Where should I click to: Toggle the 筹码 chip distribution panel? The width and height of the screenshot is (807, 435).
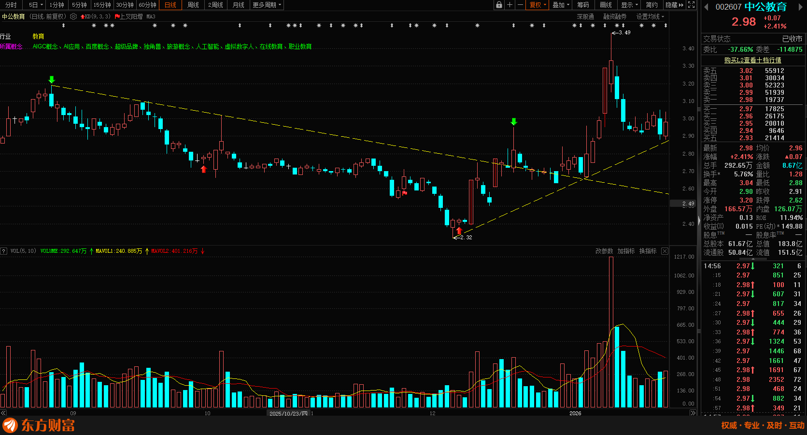[x=583, y=5]
